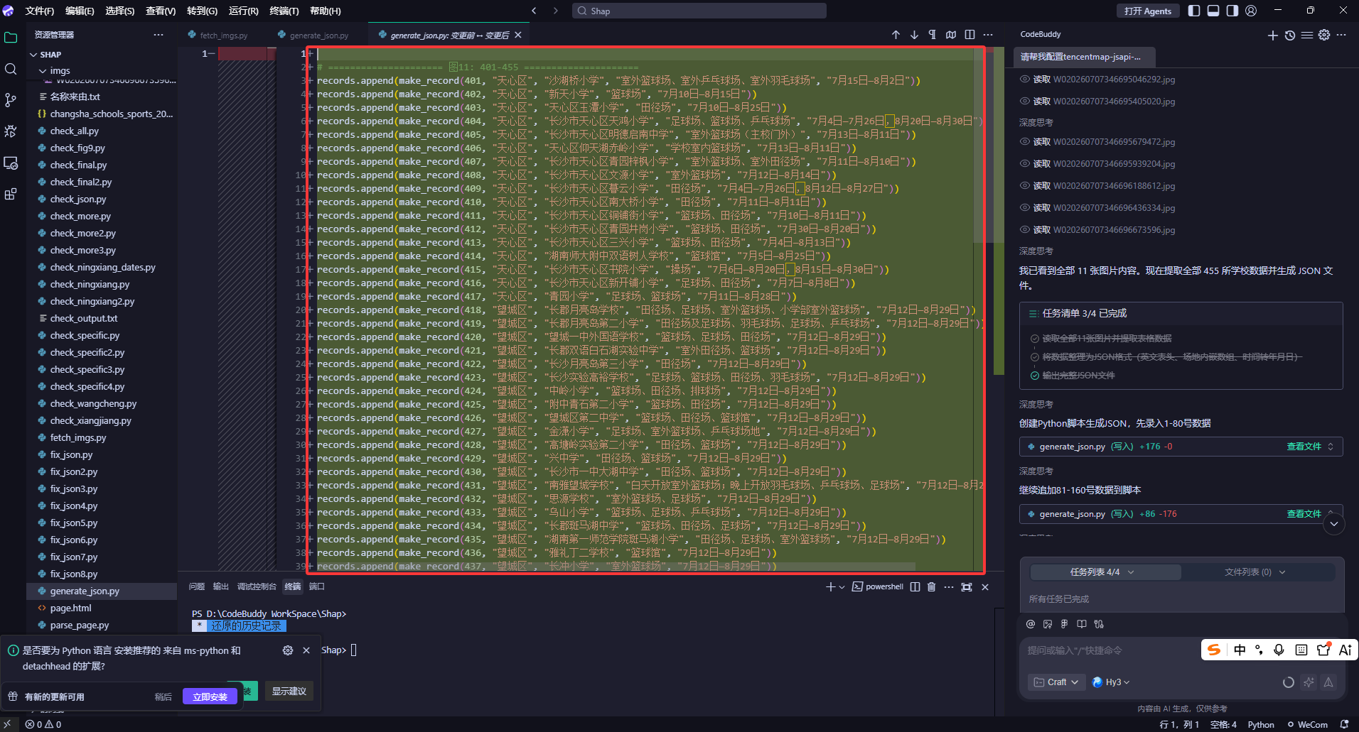Click 查看文件 for +176 -0 change
Screen dimensions: 1359x732
point(1304,447)
